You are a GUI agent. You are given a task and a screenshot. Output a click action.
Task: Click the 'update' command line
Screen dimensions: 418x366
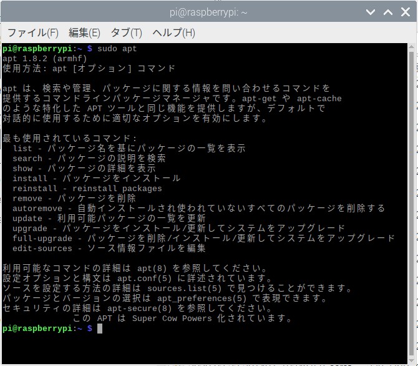pyautogui.click(x=109, y=219)
